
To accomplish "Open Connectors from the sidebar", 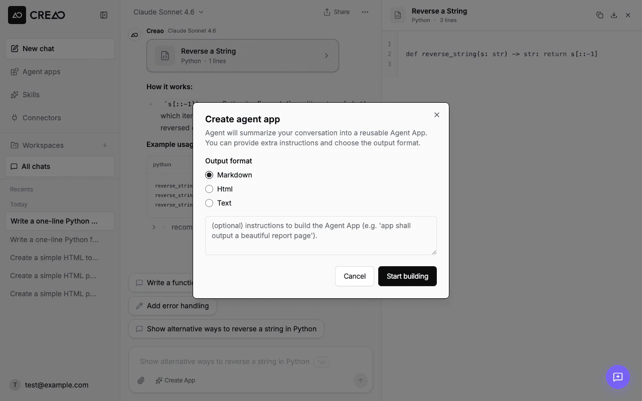I will 42,117.
